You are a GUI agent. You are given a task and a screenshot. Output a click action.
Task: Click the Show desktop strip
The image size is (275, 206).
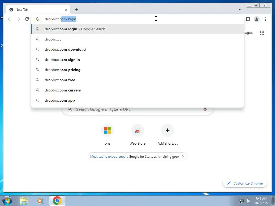(273, 201)
